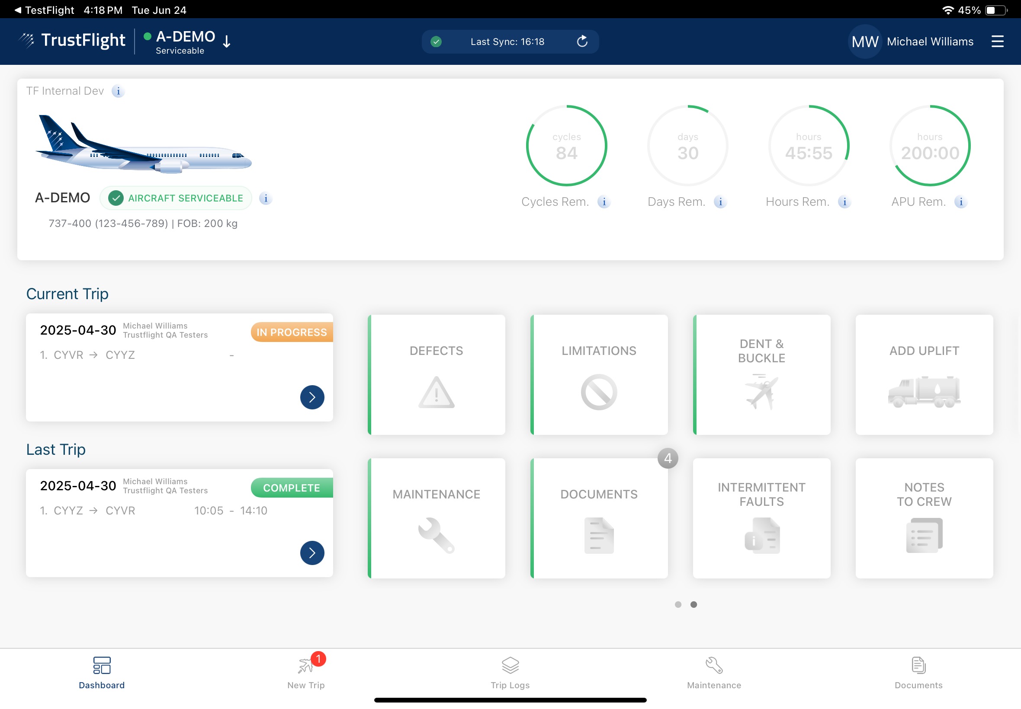This screenshot has height=709, width=1021.
Task: Tap the 10:05 - 14:10 trip times
Action: 231,511
